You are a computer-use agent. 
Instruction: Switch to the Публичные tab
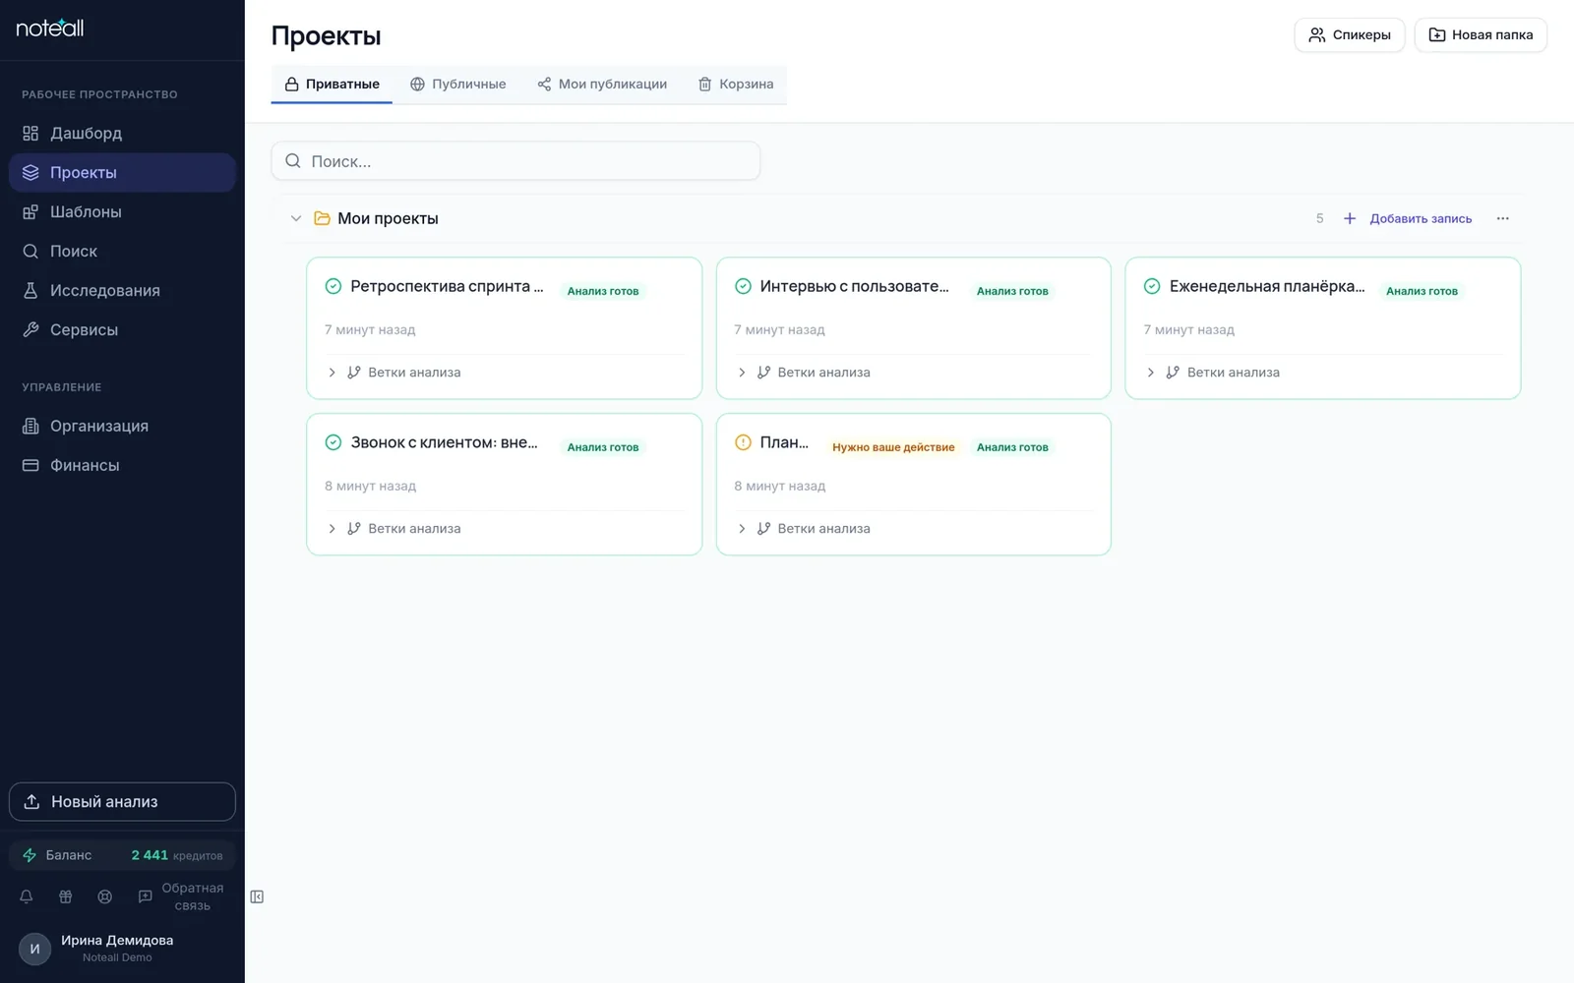458,84
